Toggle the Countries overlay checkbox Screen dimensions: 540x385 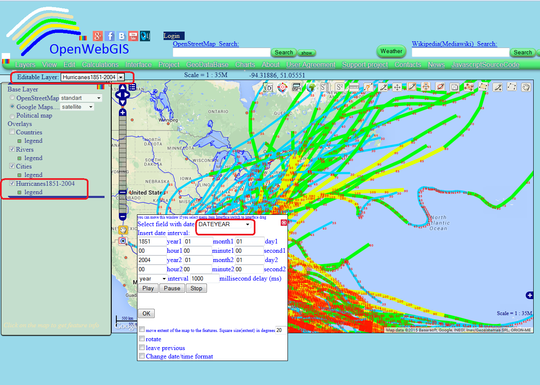[12, 132]
